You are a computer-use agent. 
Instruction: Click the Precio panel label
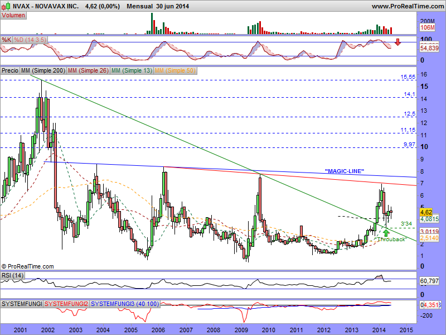10,70
